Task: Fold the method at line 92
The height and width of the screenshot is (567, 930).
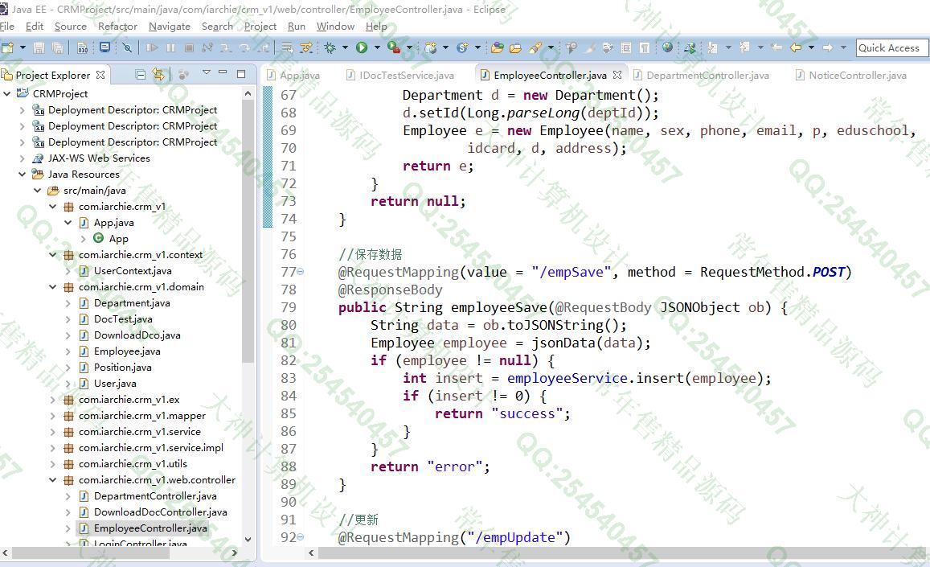Action: click(x=300, y=536)
